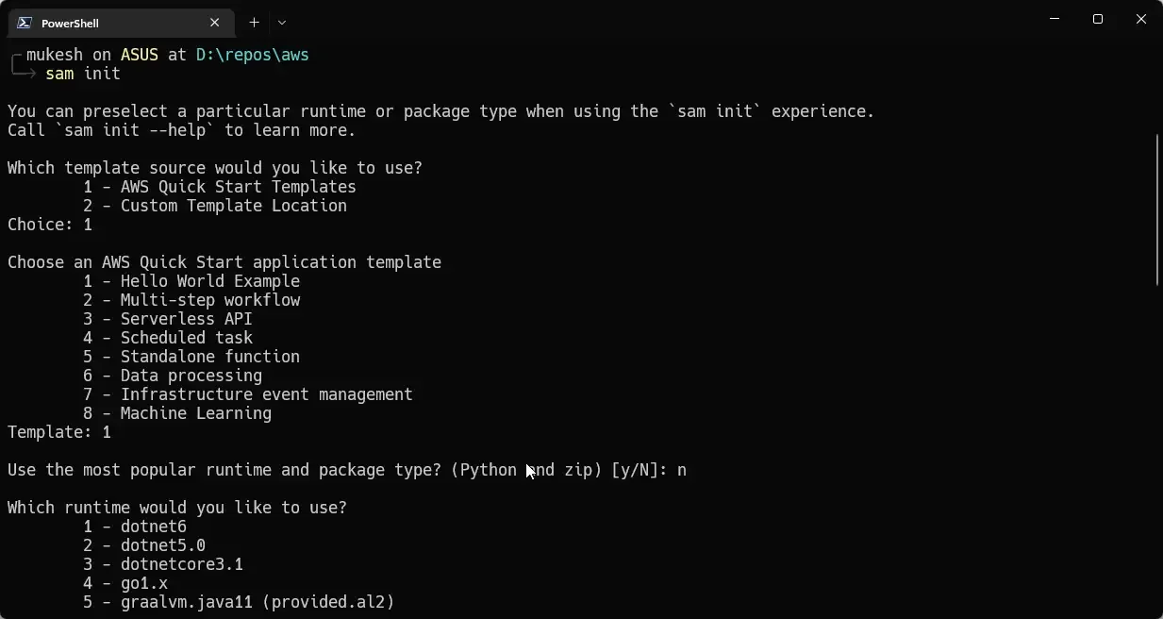Image resolution: width=1163 pixels, height=619 pixels.
Task: Click the Serverless API option text
Action: point(186,318)
